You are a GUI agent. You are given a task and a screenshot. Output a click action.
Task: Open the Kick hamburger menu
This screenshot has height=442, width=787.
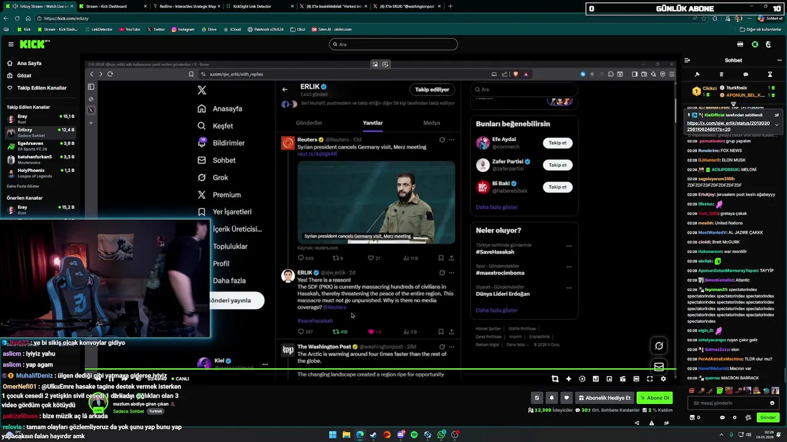point(10,44)
